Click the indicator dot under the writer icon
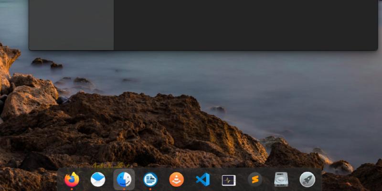The width and height of the screenshot is (382, 191). pos(150,189)
